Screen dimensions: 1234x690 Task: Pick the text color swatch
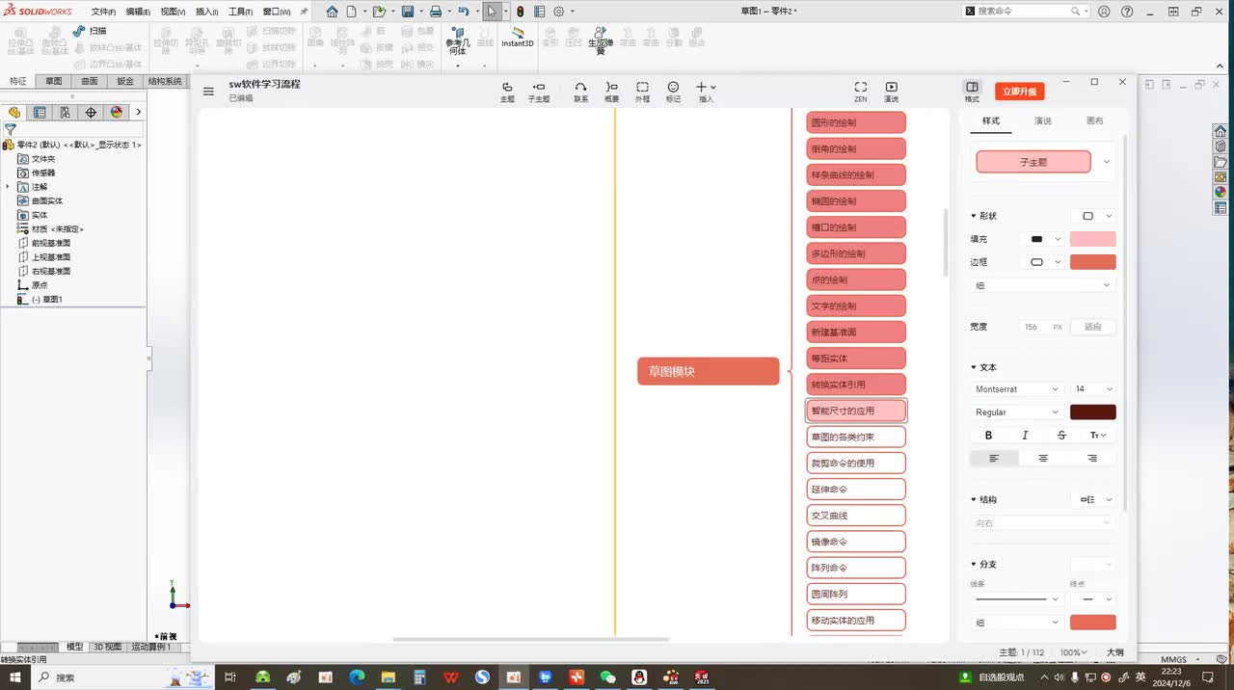click(x=1093, y=412)
